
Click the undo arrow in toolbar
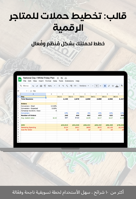pyautogui.click(x=33, y=86)
